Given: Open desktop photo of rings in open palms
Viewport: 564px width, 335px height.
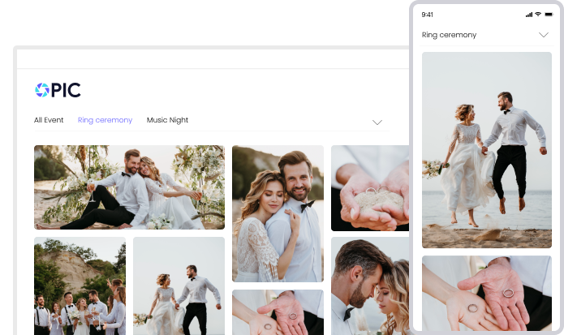Looking at the screenshot, I should pyautogui.click(x=278, y=312).
